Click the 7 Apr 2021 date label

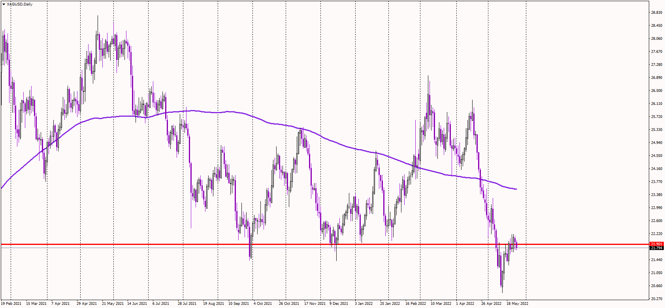60,304
